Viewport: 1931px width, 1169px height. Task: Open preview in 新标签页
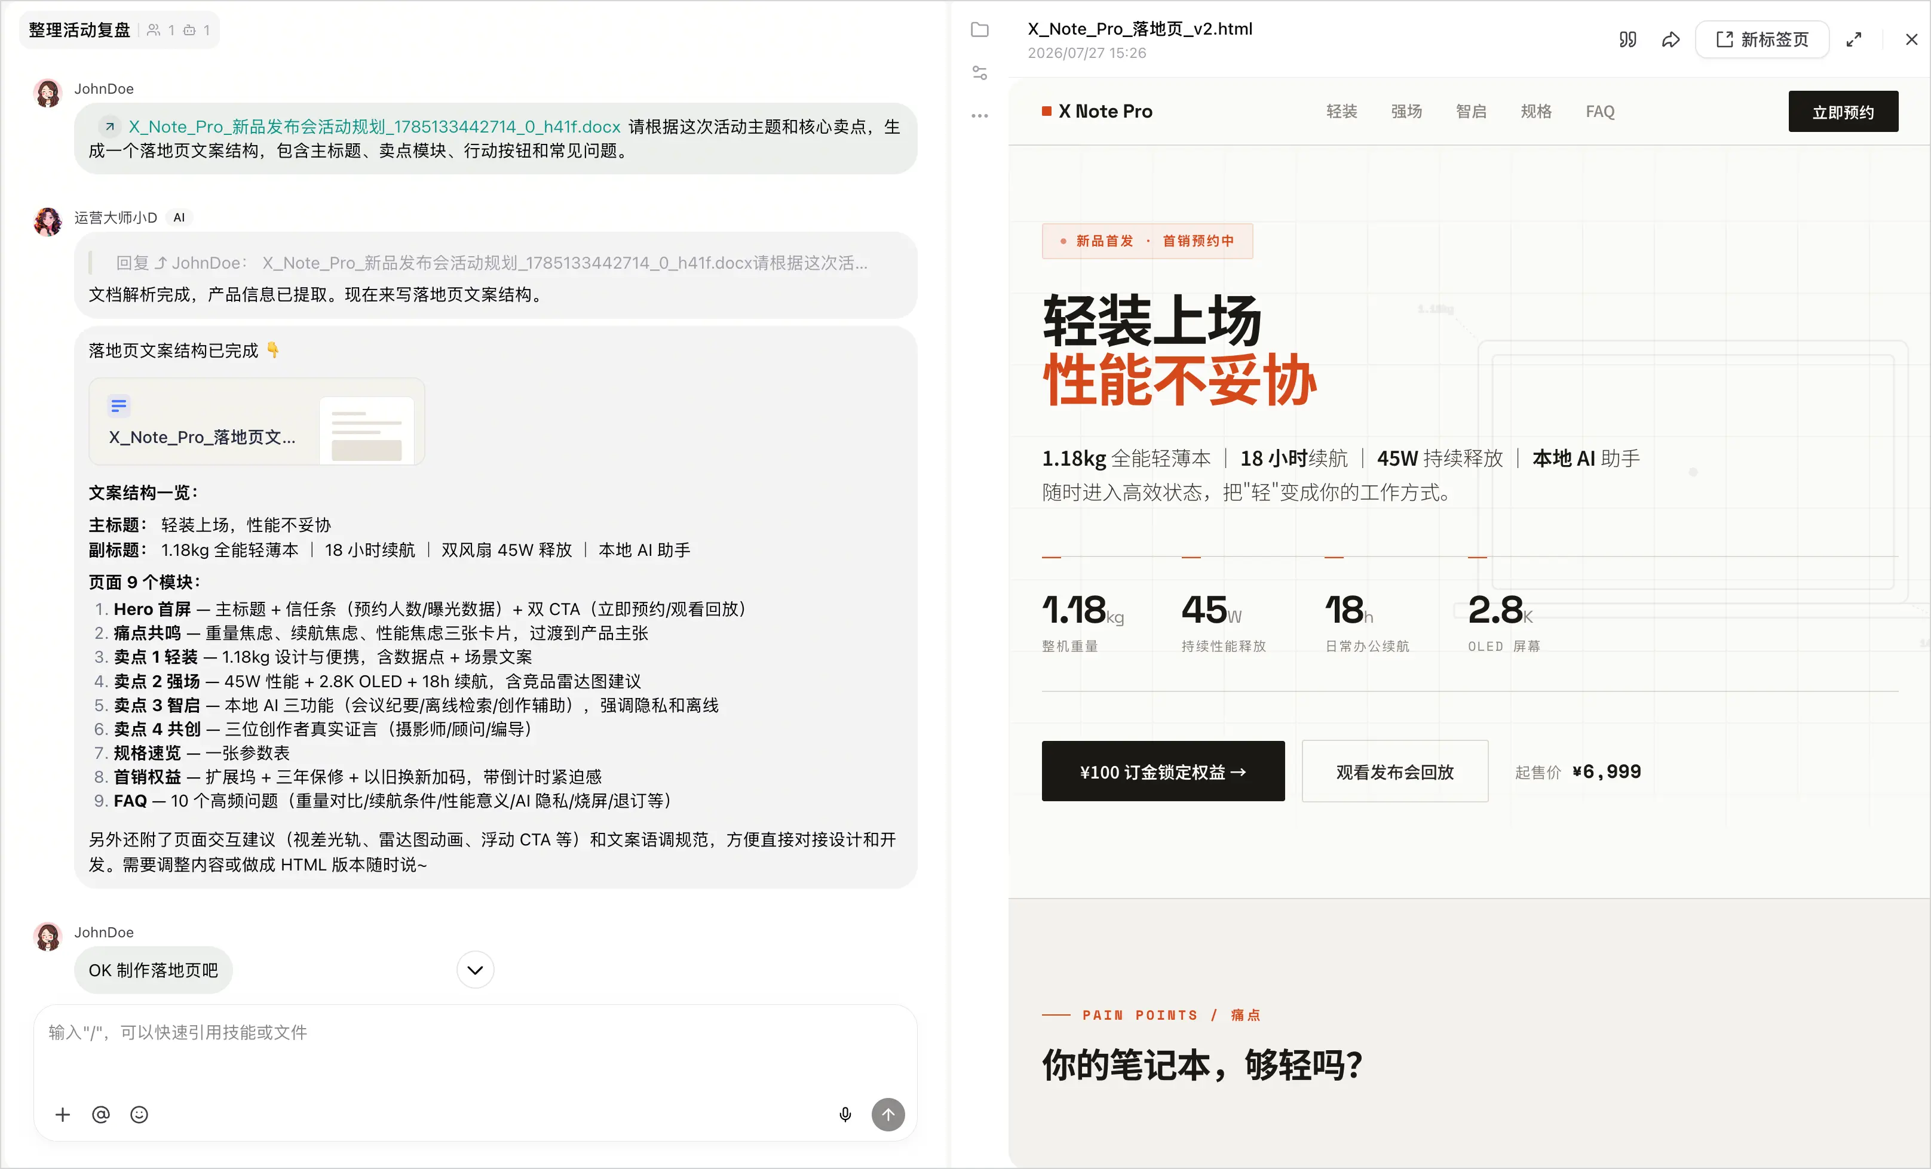point(1762,40)
